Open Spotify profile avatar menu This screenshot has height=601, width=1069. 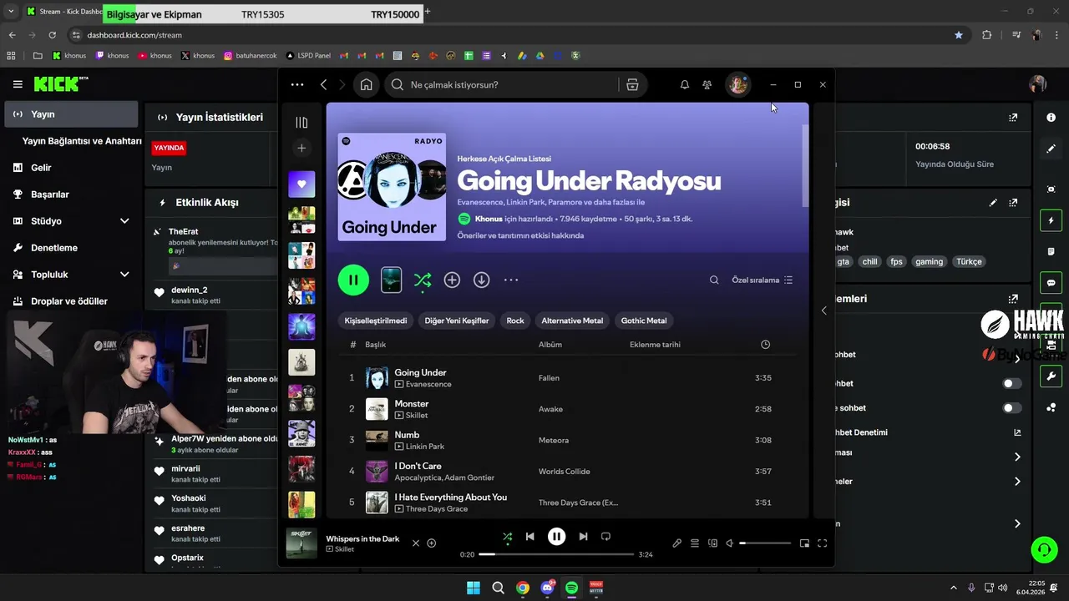737,84
